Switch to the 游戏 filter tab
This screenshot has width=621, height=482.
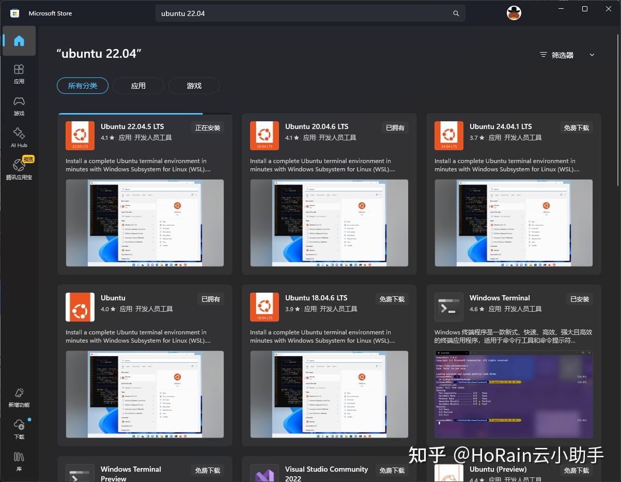[194, 86]
